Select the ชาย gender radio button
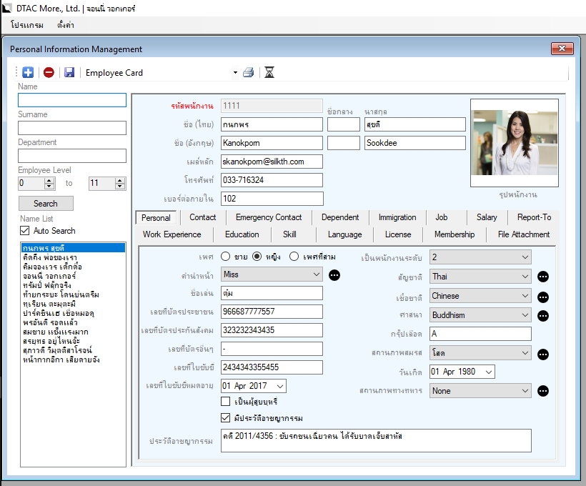The image size is (586, 486). point(225,257)
